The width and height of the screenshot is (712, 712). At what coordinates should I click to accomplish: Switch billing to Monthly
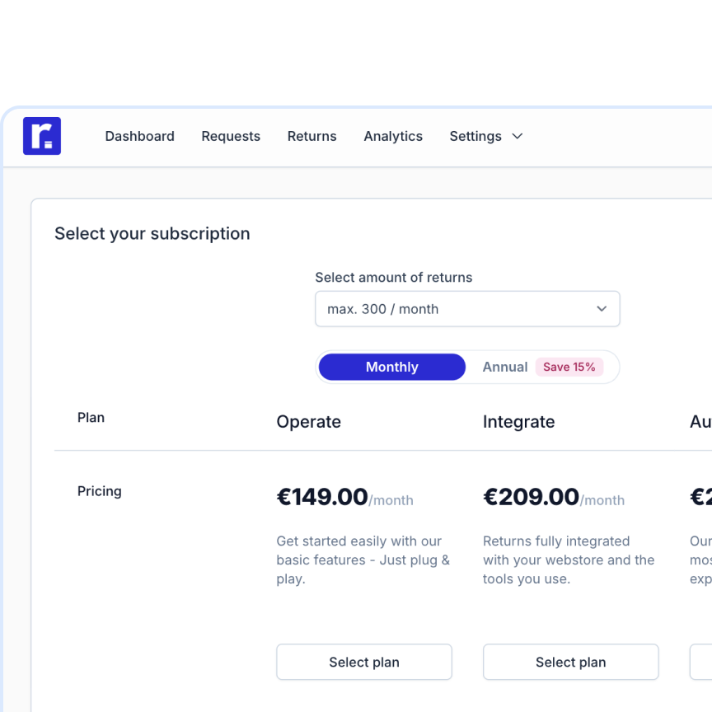(392, 367)
